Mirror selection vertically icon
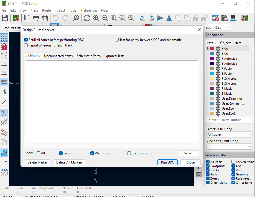The height and width of the screenshot is (197, 255). (x=160, y=18)
